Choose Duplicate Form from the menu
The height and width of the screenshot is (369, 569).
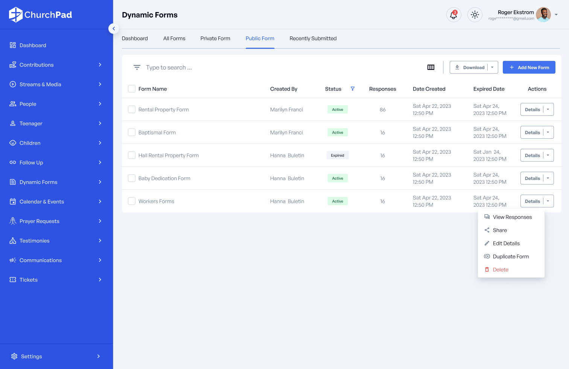[x=510, y=257]
